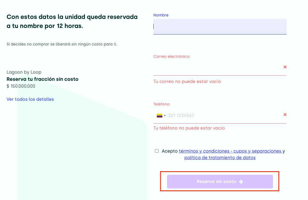
Task: Click the Colombian flag icon
Action: point(159,116)
